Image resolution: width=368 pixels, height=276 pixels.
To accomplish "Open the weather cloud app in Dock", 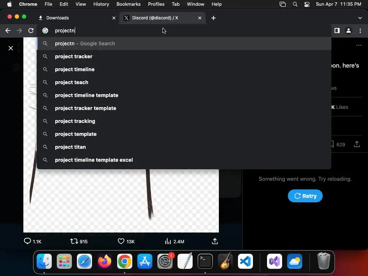I will tap(295, 261).
